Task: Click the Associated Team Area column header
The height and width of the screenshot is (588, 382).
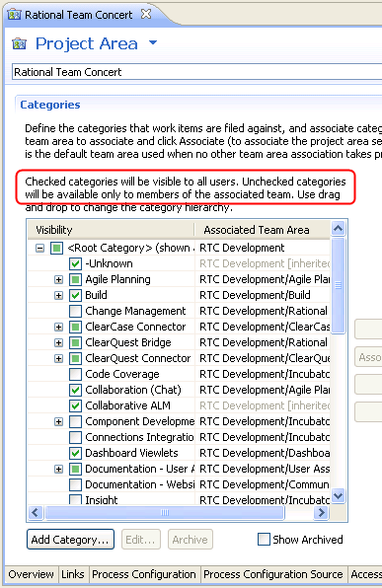Action: [x=263, y=230]
